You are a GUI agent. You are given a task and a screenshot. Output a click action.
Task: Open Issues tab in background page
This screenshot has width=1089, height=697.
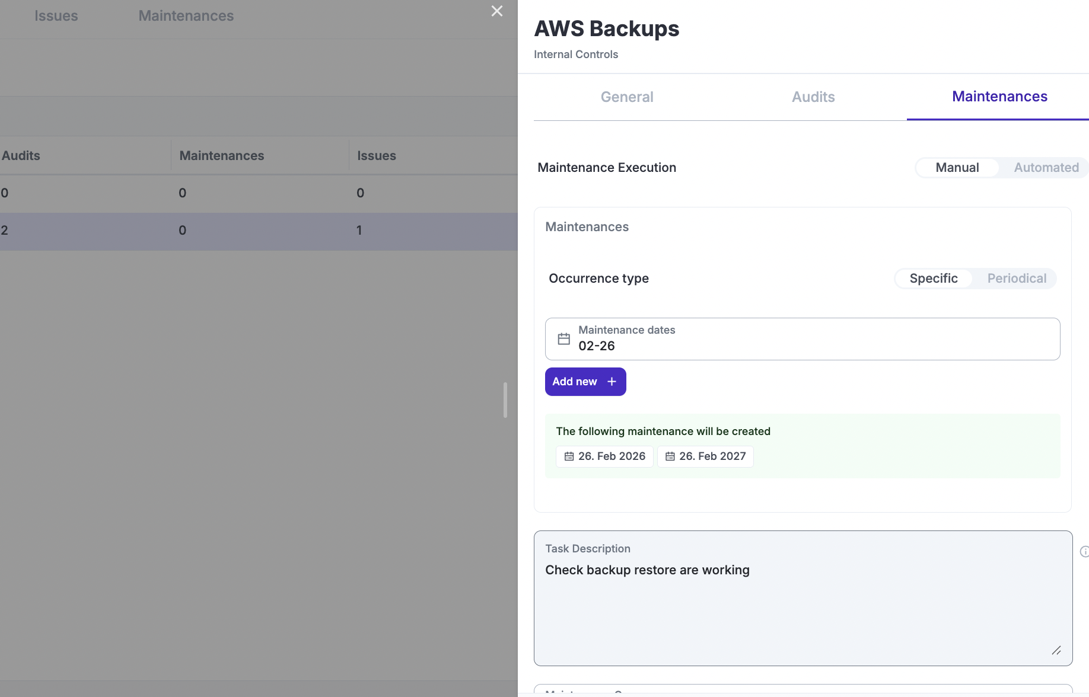56,16
